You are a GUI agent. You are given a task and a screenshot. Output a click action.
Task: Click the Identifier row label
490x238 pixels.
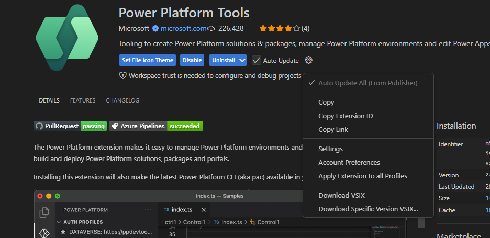(x=451, y=144)
